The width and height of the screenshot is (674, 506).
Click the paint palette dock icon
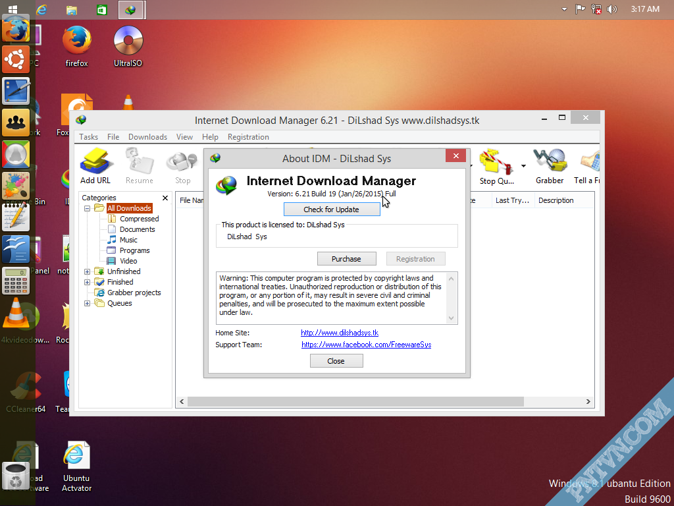(16, 186)
